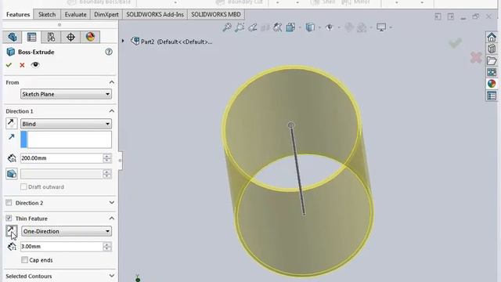Click the Direction of Extrusion selection box
The height and width of the screenshot is (282, 501).
66,139
